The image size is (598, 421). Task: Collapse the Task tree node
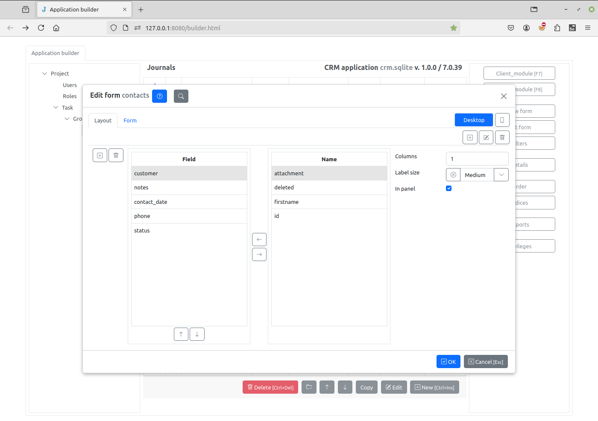pos(56,107)
